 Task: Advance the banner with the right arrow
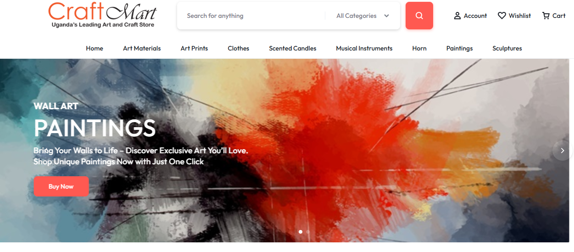563,151
